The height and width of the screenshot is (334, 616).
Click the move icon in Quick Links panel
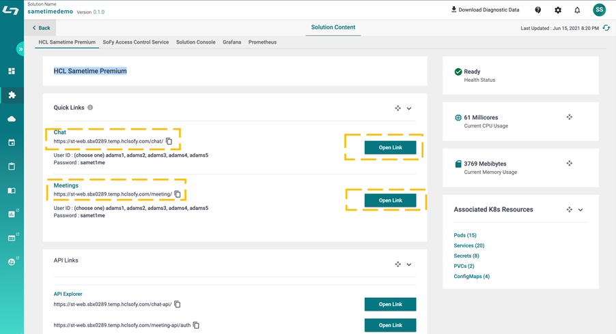398,108
